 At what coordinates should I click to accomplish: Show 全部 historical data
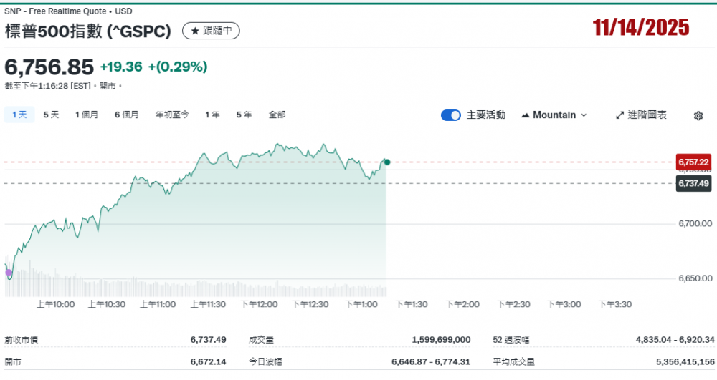tap(277, 115)
